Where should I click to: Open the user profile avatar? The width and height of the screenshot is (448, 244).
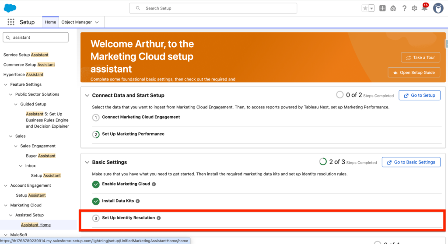[x=438, y=8]
